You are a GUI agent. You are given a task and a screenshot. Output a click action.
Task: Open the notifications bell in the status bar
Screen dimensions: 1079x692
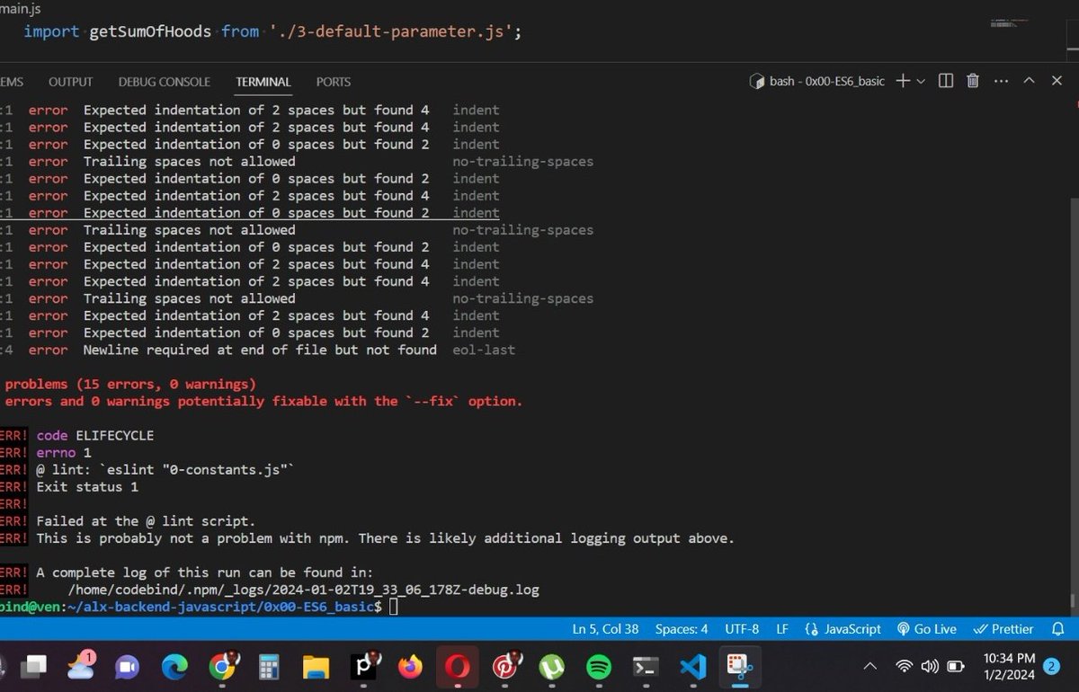tap(1058, 629)
